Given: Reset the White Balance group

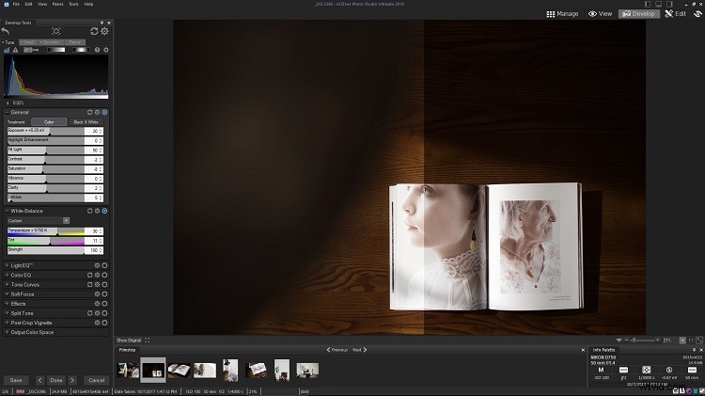Looking at the screenshot, I should [89, 211].
